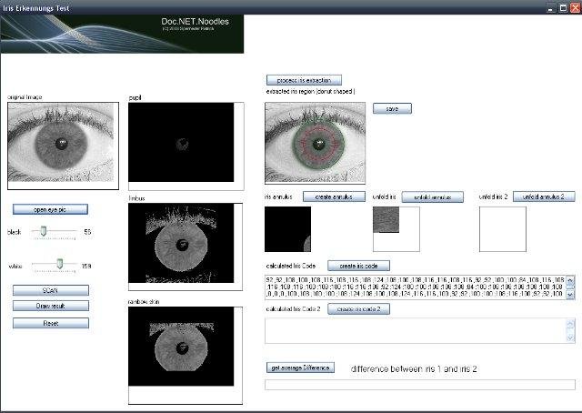
Task: Click the 'create iris code' button
Action: tap(358, 266)
